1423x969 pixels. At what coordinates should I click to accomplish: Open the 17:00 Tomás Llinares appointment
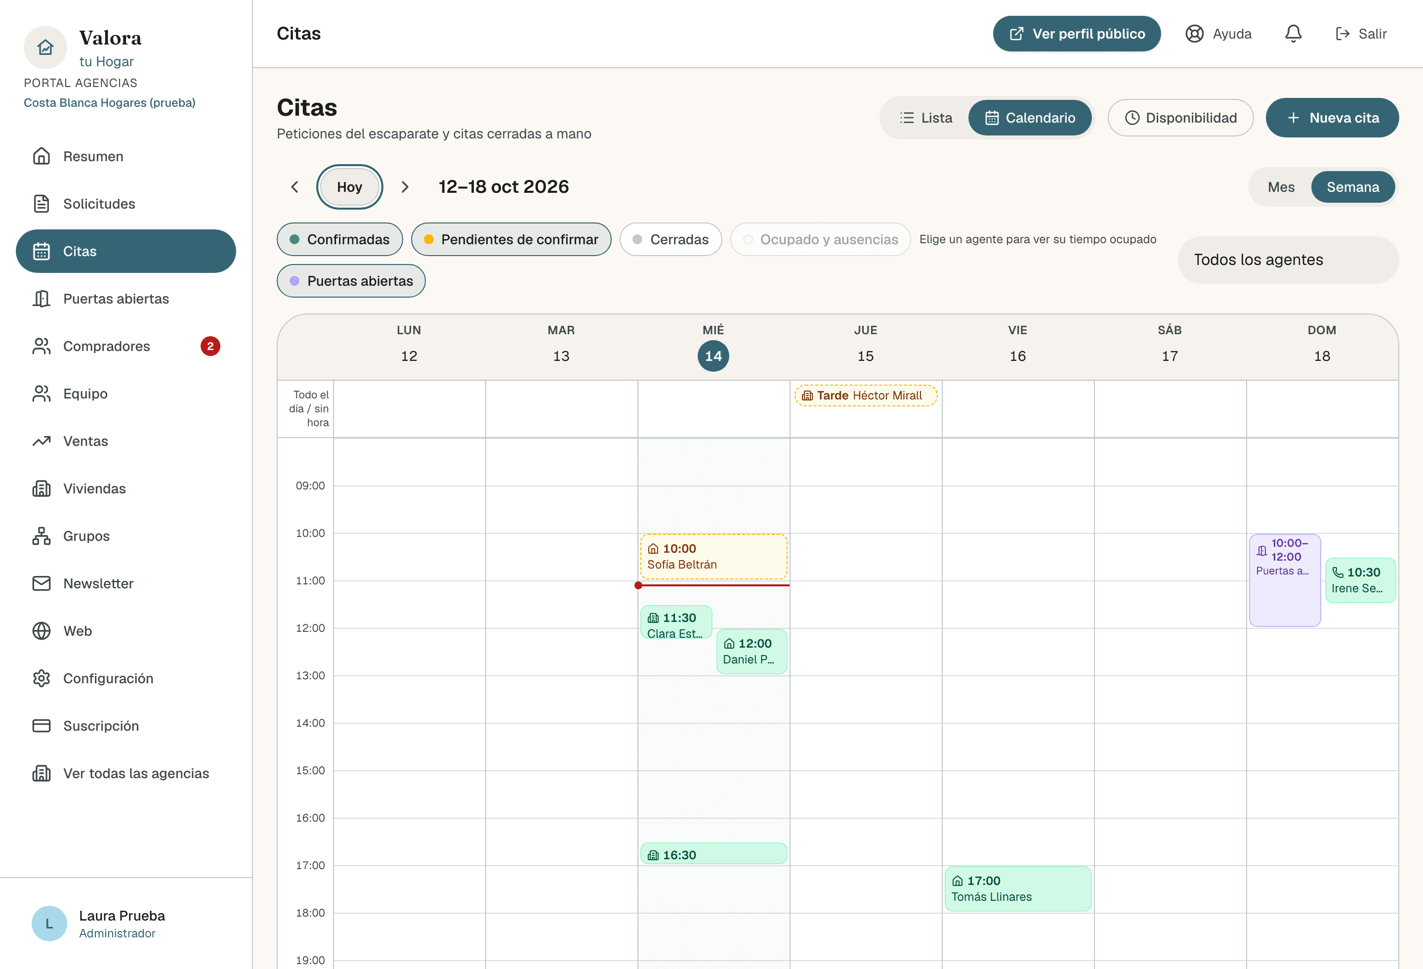(x=1018, y=889)
